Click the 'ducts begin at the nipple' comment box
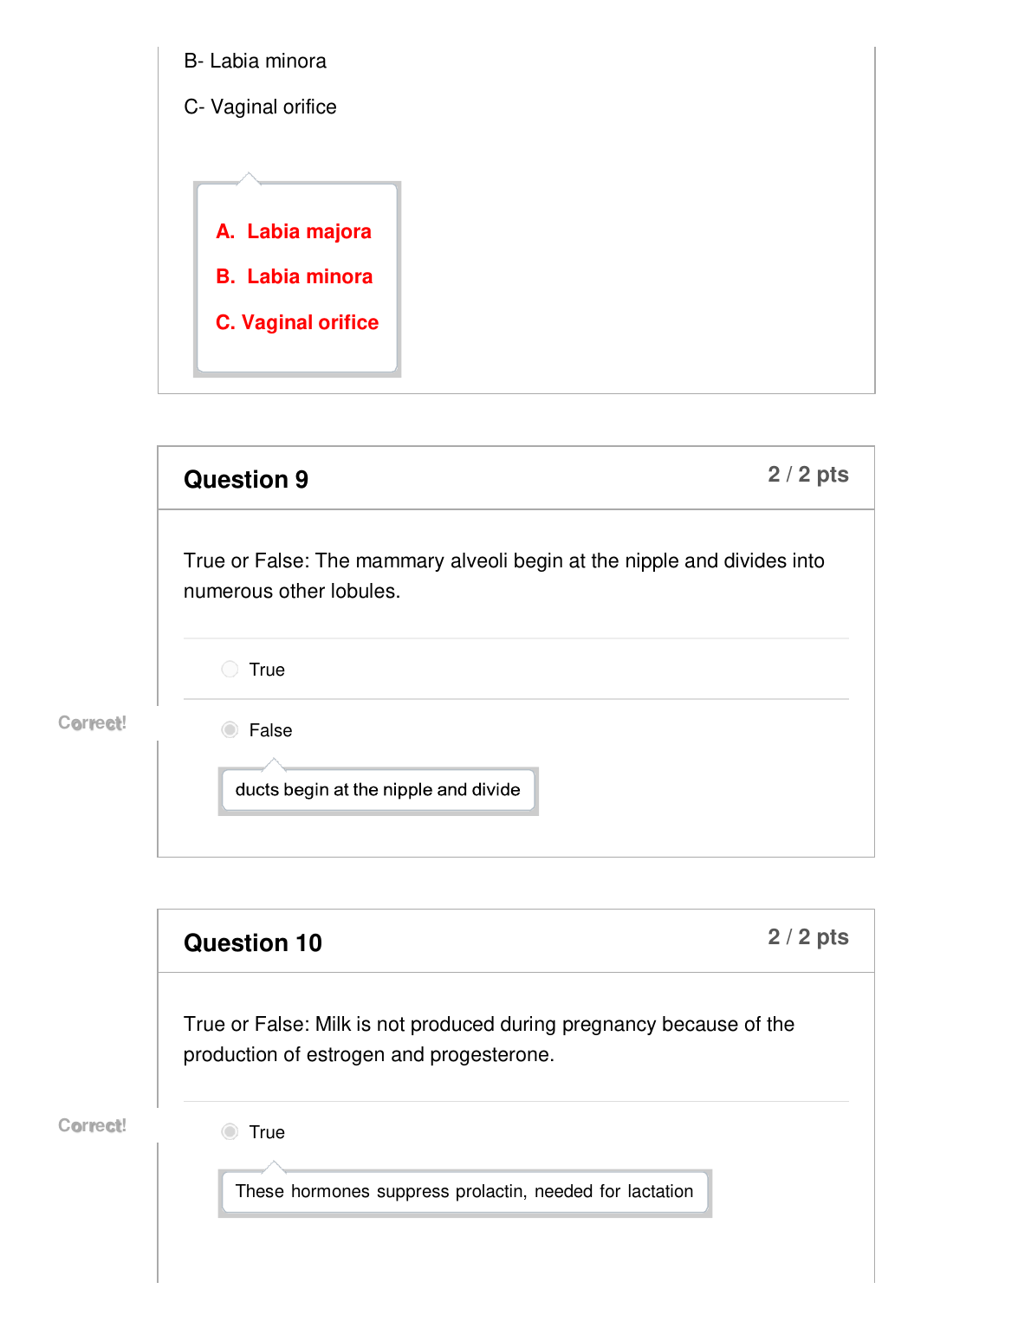 [378, 790]
